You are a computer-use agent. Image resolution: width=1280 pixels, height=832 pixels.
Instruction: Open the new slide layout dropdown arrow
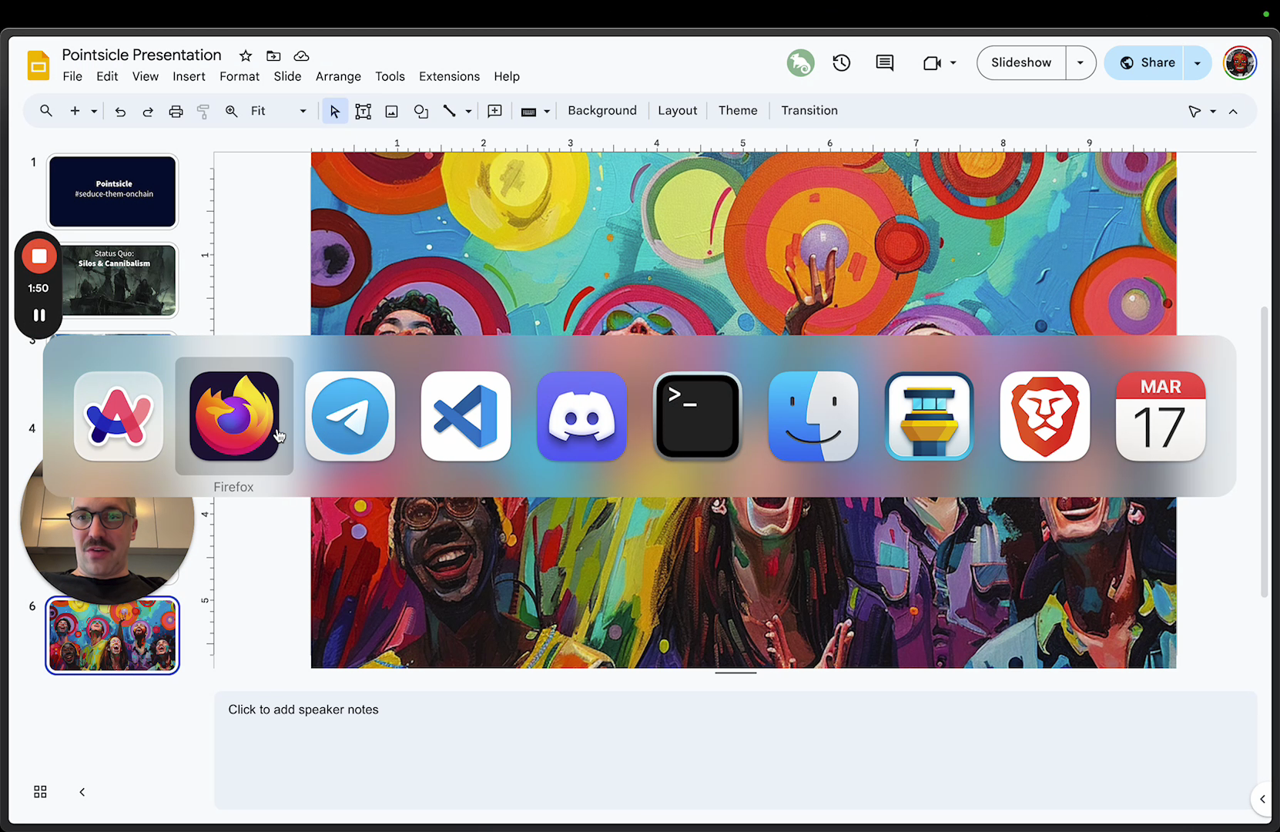94,112
